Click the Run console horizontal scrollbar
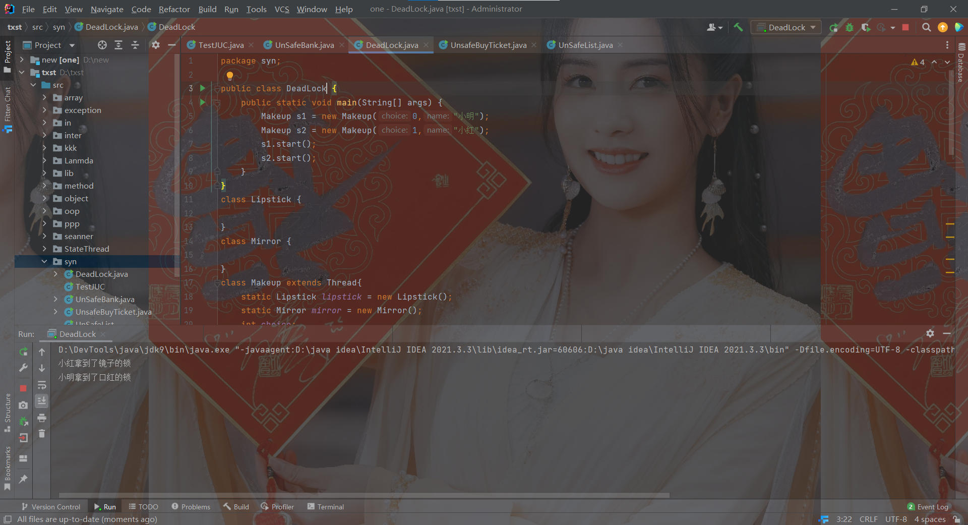 tap(364, 495)
